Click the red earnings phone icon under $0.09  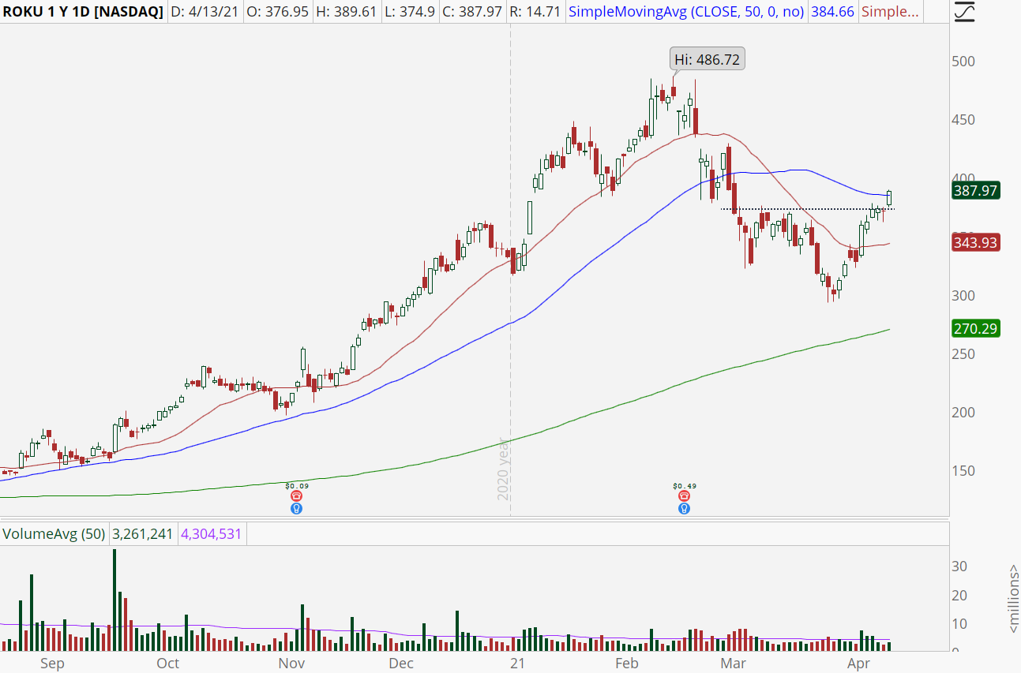coord(297,496)
